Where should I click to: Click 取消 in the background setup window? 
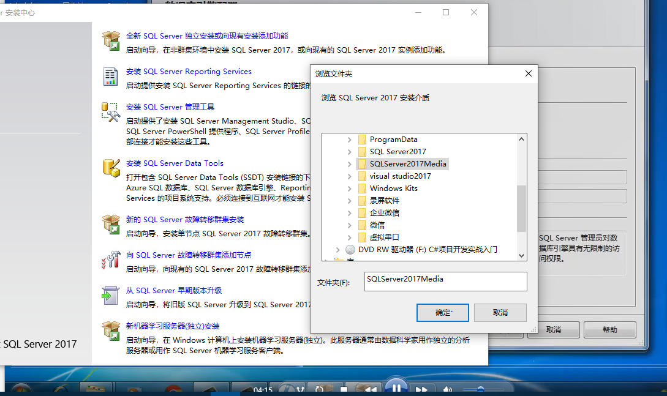[554, 330]
